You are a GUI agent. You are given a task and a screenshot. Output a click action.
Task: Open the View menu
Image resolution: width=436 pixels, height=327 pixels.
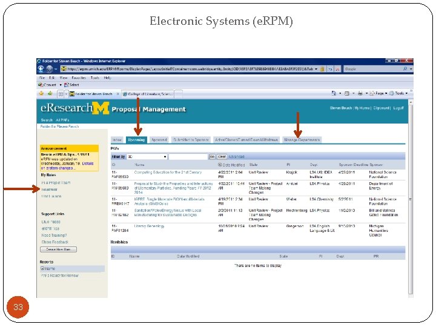coord(64,78)
